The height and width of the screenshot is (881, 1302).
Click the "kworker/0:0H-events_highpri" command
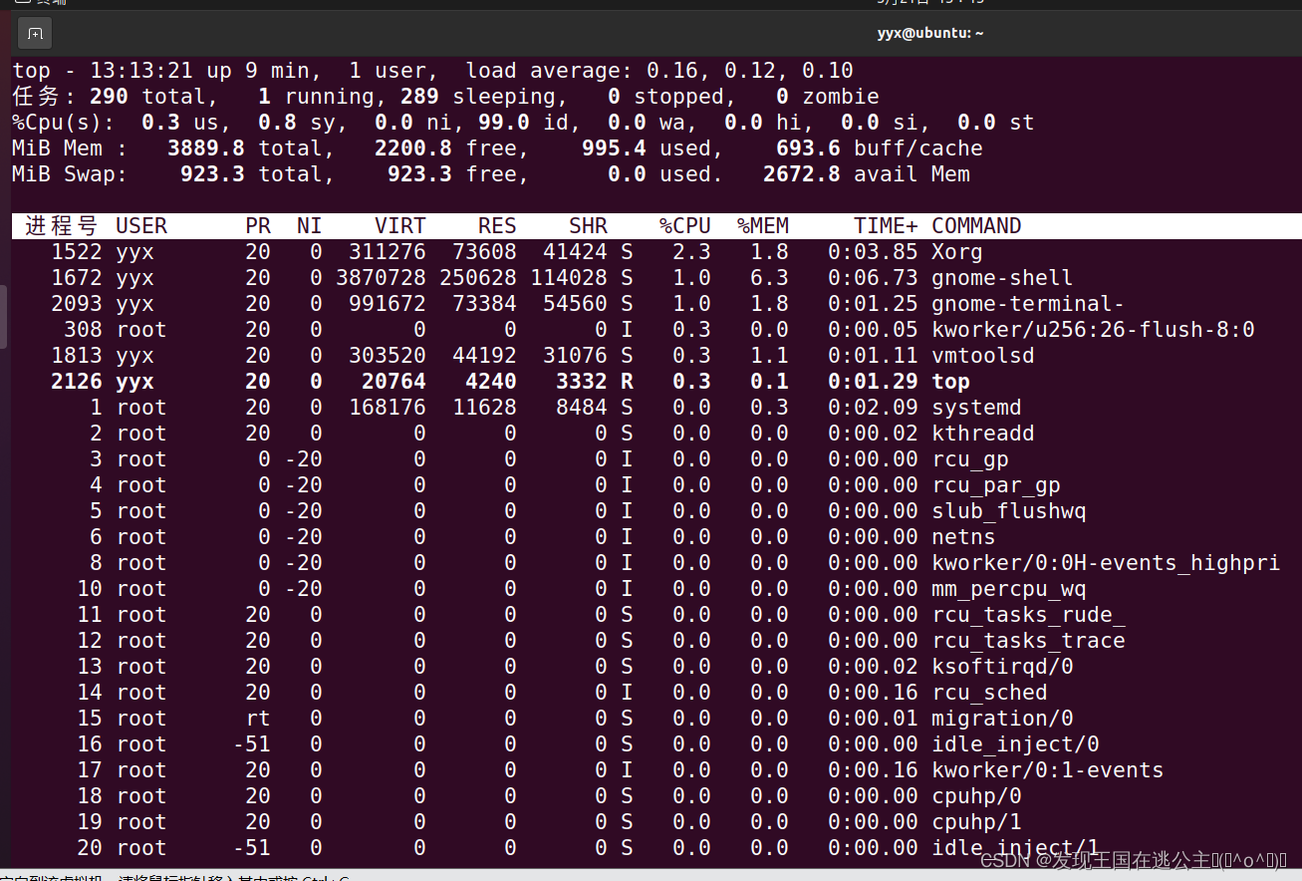(1106, 563)
